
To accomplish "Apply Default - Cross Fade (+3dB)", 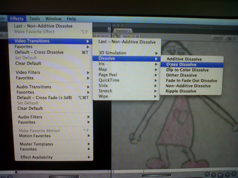I will coord(52,98).
